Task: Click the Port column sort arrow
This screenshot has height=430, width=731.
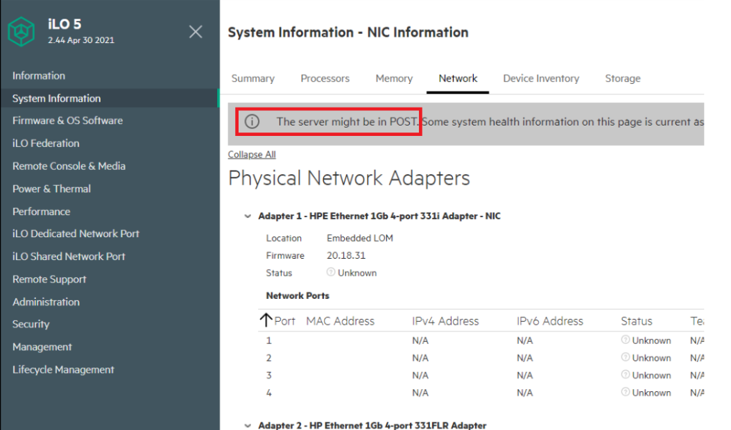Action: coord(266,320)
